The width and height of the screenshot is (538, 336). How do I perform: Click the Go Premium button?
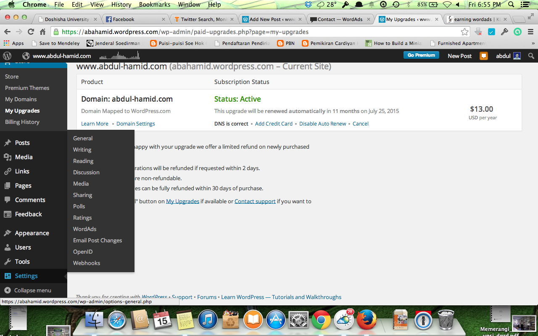421,55
